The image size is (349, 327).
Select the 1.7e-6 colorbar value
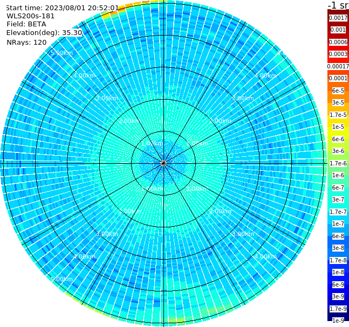(x=338, y=163)
